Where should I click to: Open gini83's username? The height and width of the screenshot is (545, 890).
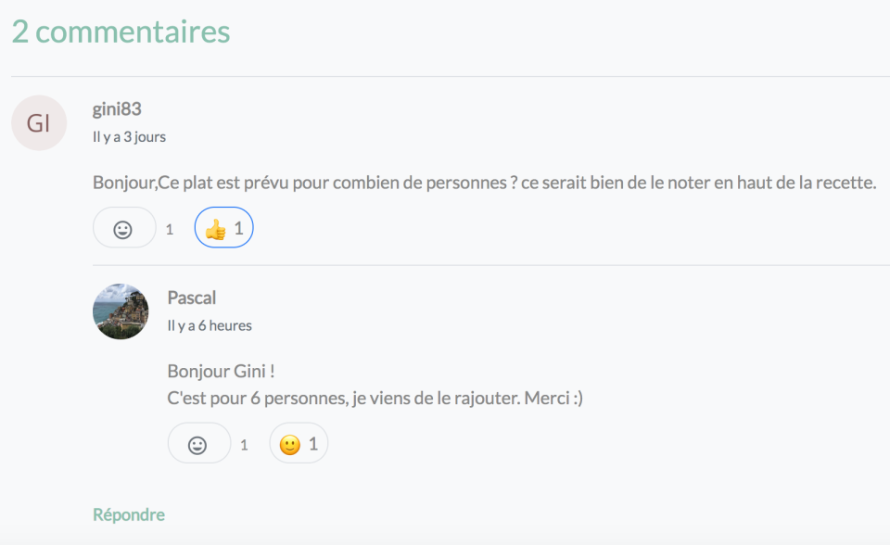(115, 108)
